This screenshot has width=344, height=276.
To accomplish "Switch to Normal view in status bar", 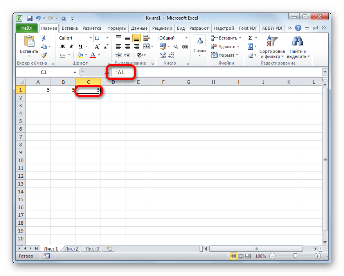I will (x=233, y=256).
